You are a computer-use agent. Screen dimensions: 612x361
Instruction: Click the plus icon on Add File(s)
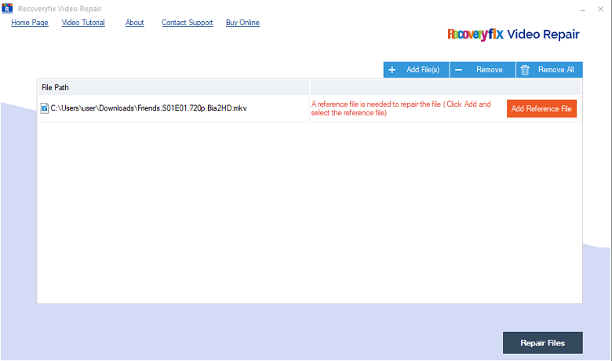click(392, 70)
